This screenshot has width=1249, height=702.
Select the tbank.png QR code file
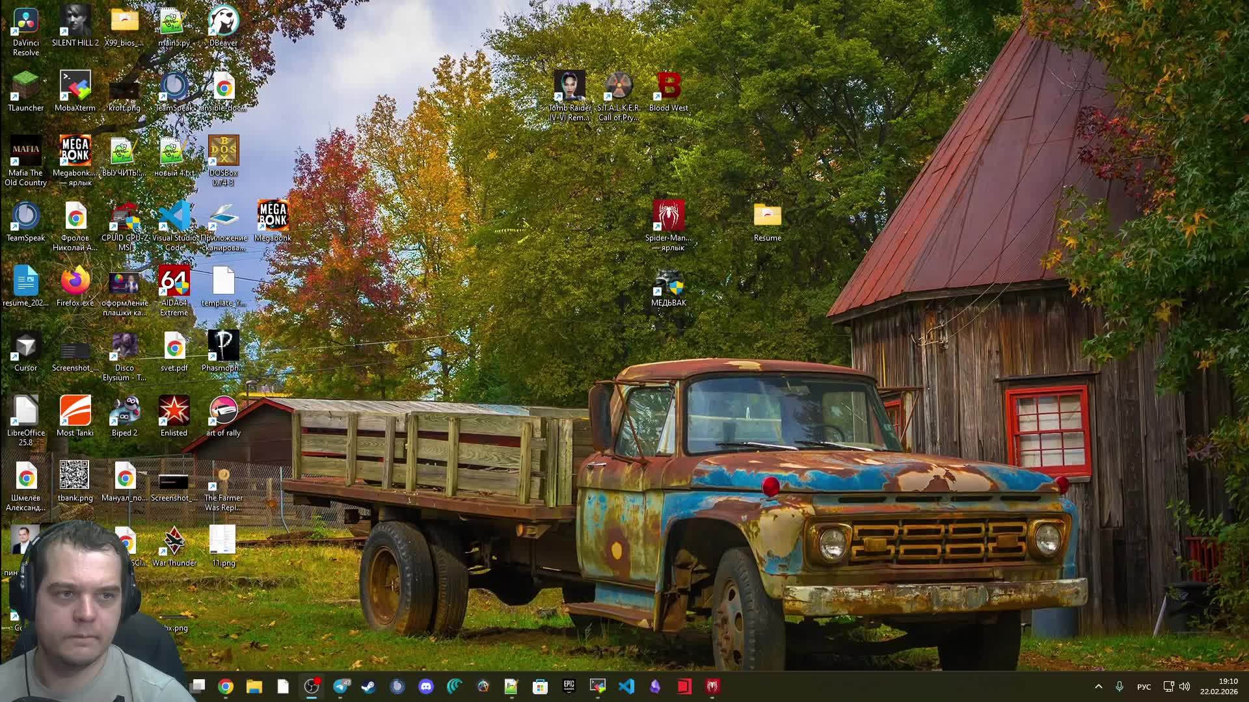75,476
